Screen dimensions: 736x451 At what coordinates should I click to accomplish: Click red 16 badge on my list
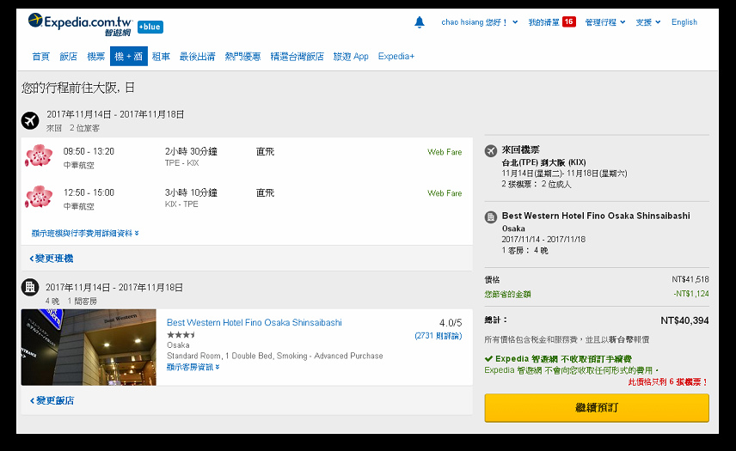coord(569,21)
